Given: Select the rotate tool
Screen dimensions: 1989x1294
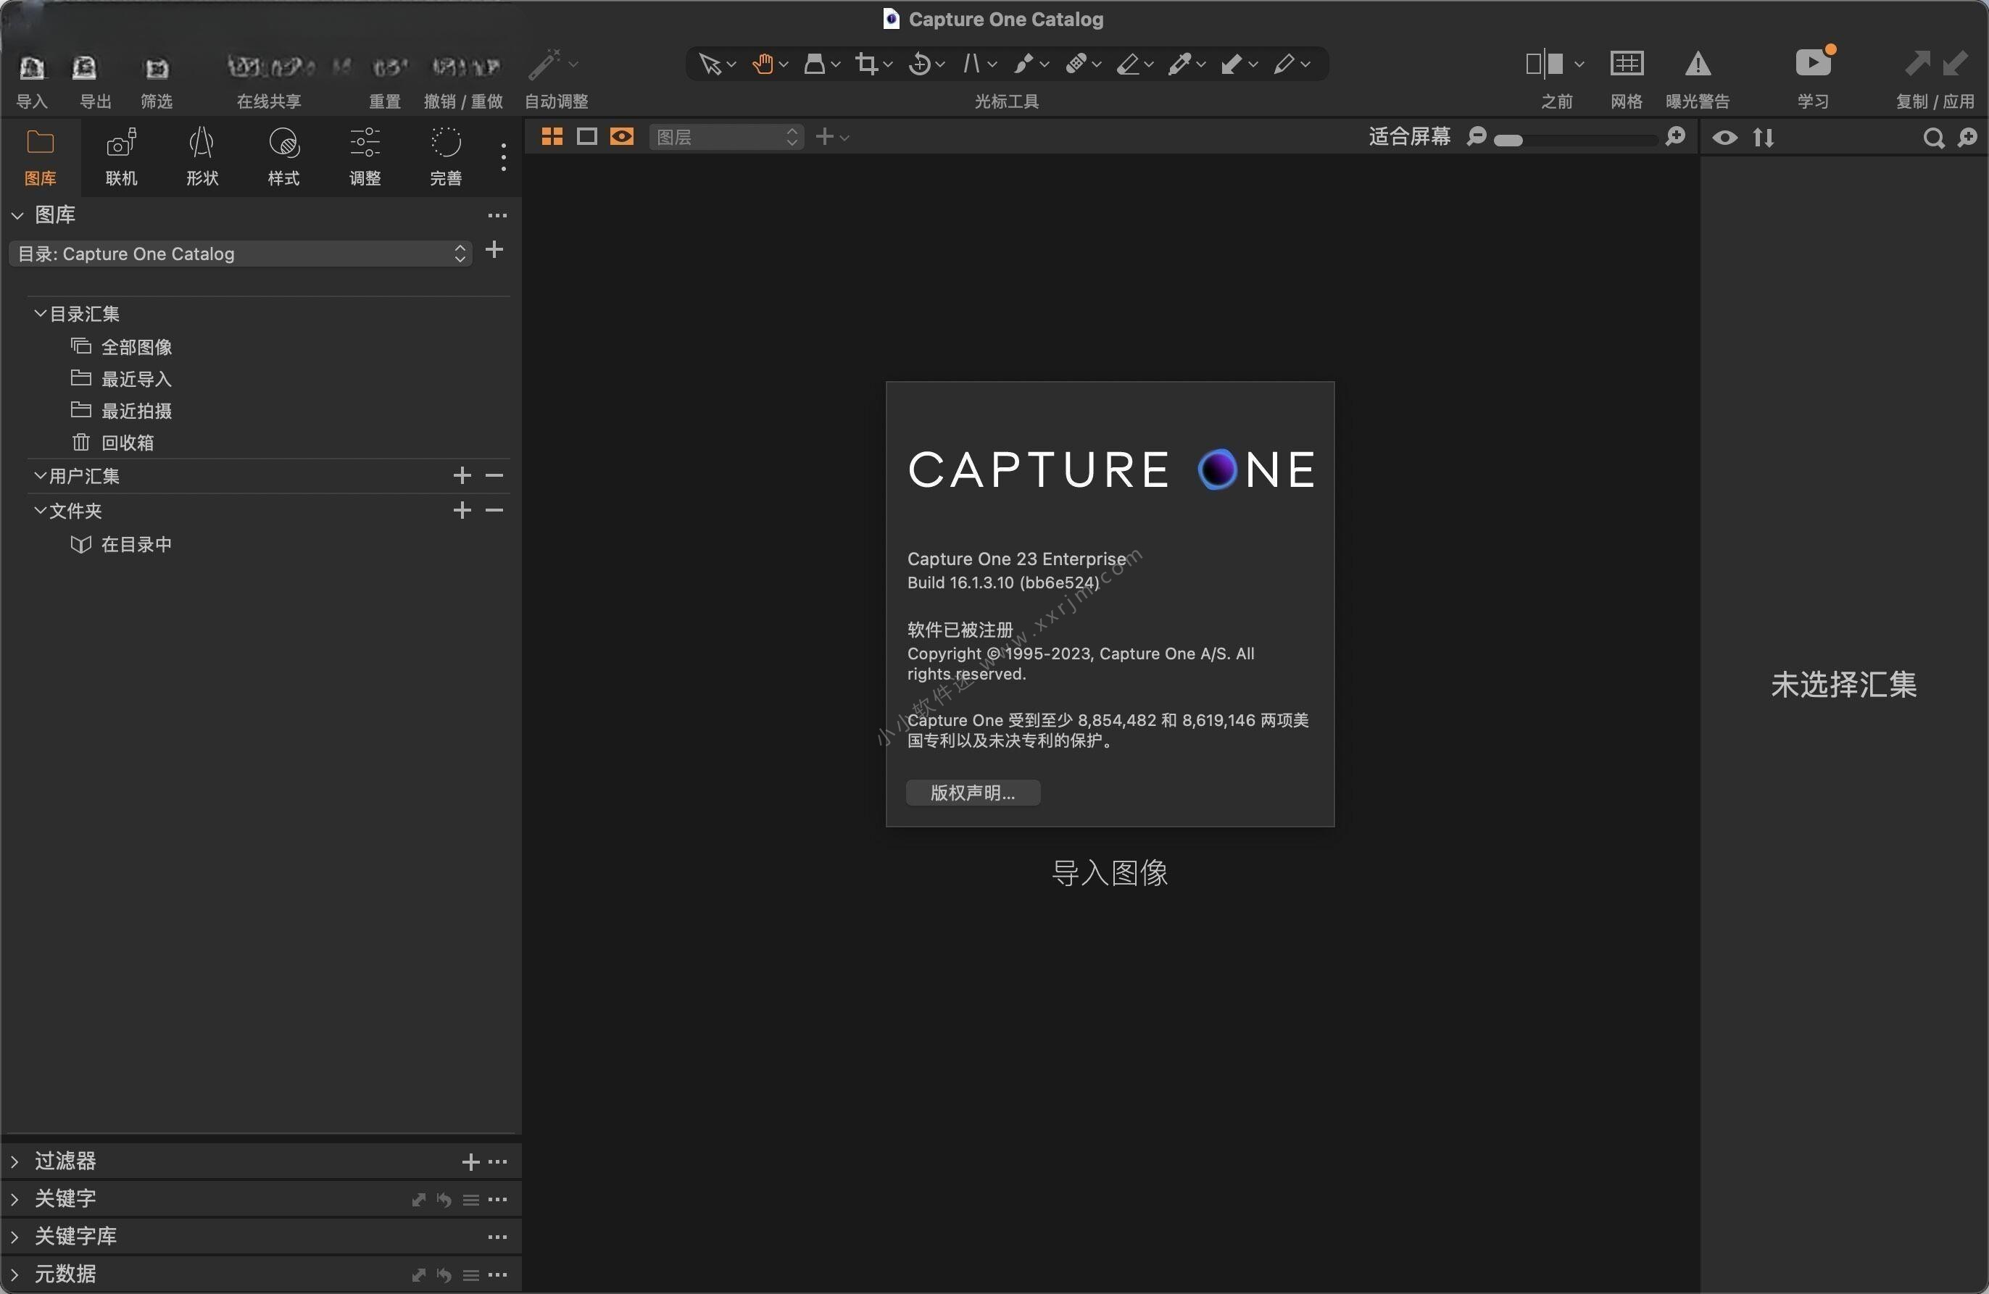Looking at the screenshot, I should [919, 64].
